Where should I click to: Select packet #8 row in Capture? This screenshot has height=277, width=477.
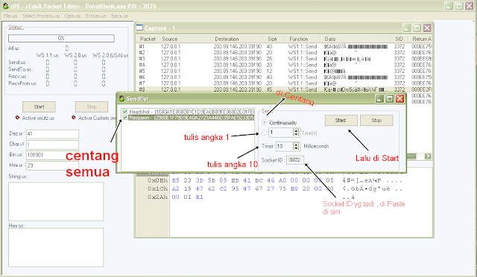coord(285,89)
